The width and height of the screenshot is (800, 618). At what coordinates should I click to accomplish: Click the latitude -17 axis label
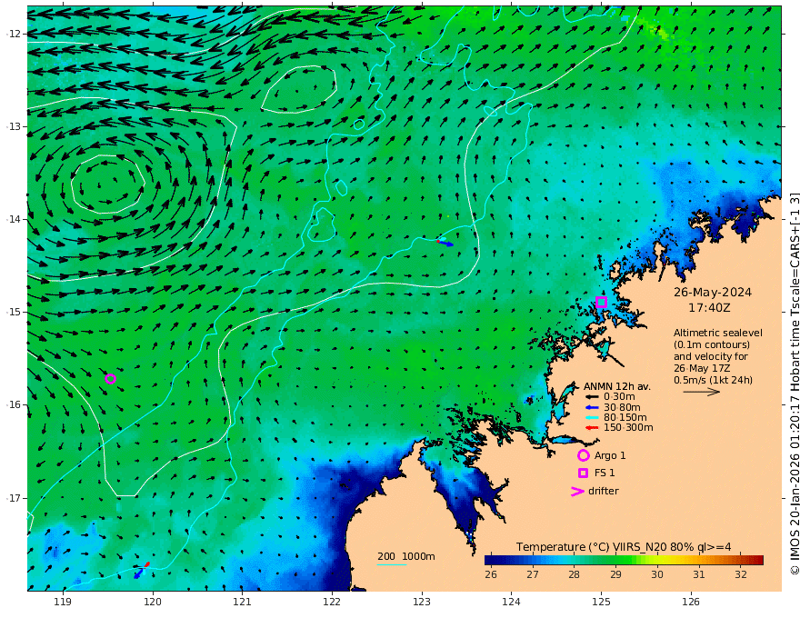pos(14,498)
